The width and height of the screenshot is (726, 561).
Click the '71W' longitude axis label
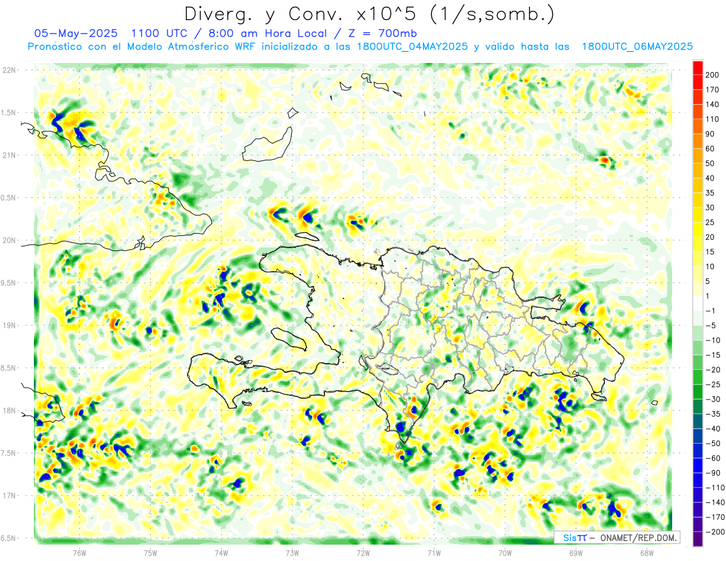434,553
